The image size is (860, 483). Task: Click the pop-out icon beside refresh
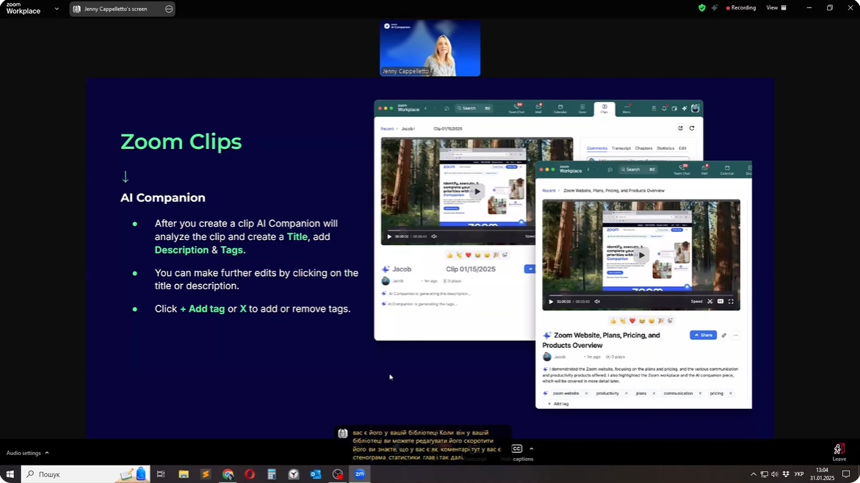(680, 128)
